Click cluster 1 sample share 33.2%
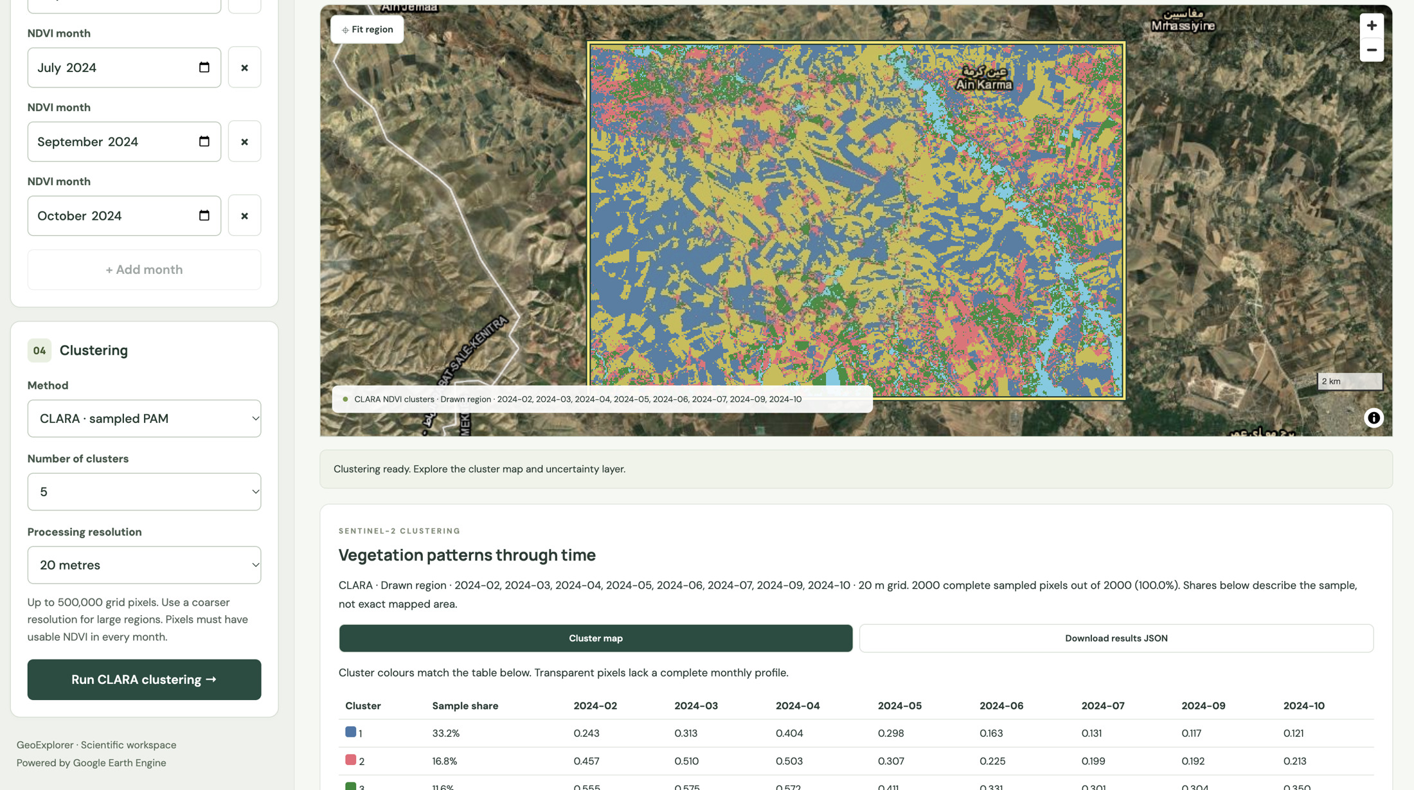This screenshot has height=790, width=1414. click(x=446, y=733)
